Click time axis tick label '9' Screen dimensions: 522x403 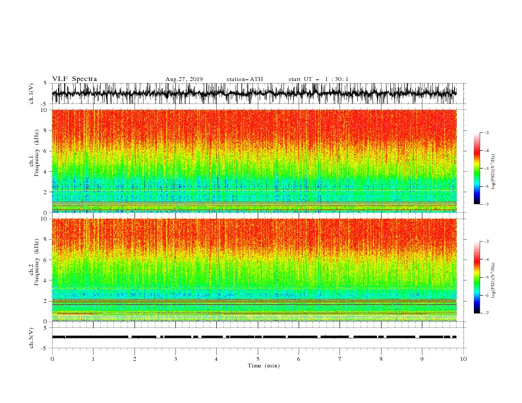point(422,359)
